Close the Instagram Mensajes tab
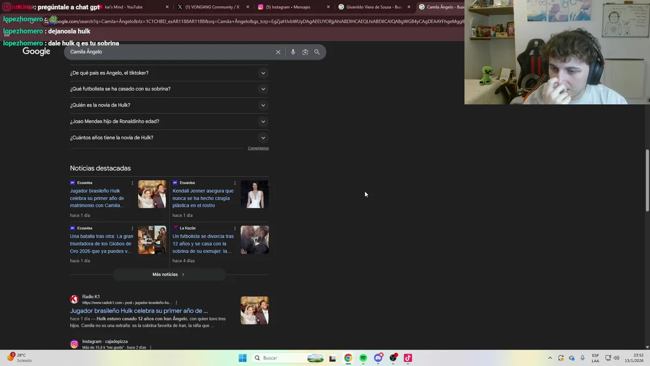 click(x=328, y=7)
